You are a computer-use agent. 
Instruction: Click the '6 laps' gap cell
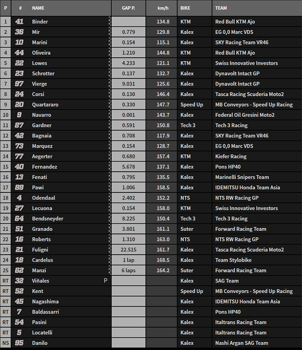[129, 270]
